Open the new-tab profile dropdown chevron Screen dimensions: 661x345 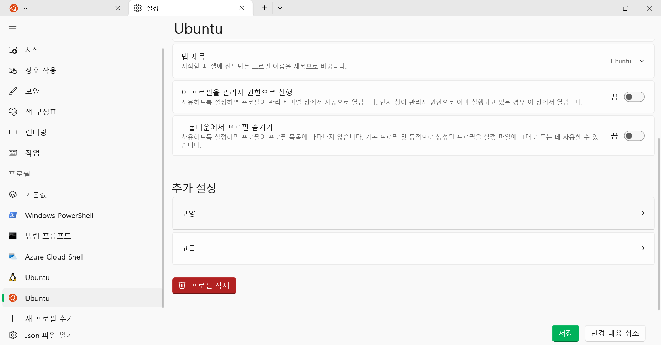click(x=280, y=8)
